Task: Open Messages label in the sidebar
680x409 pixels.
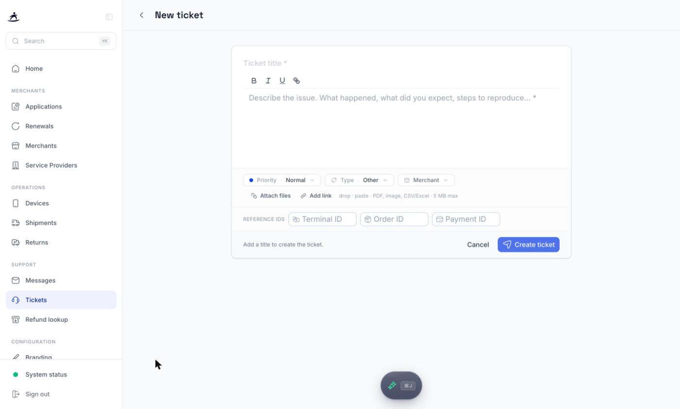Action: click(40, 280)
